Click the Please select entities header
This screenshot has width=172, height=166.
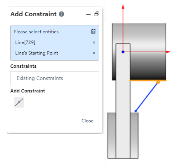[x=36, y=32]
